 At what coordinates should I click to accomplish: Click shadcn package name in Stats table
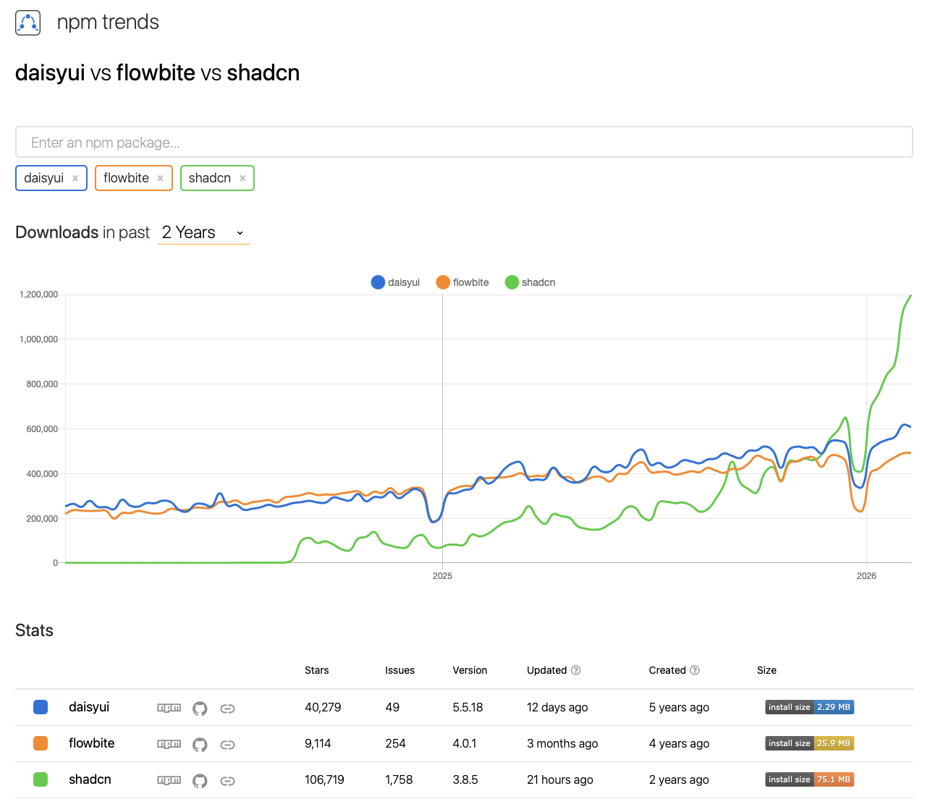point(90,779)
